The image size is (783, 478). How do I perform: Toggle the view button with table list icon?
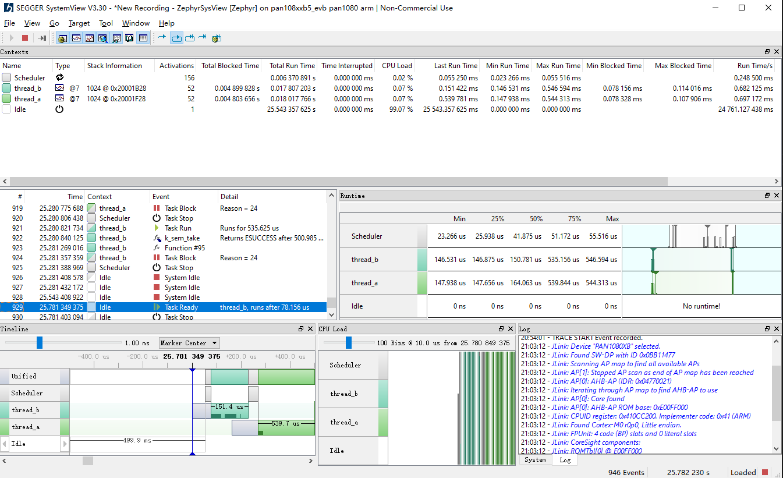click(x=143, y=38)
